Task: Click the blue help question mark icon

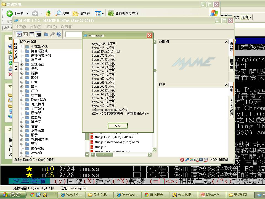Action: pyautogui.click(x=59, y=34)
